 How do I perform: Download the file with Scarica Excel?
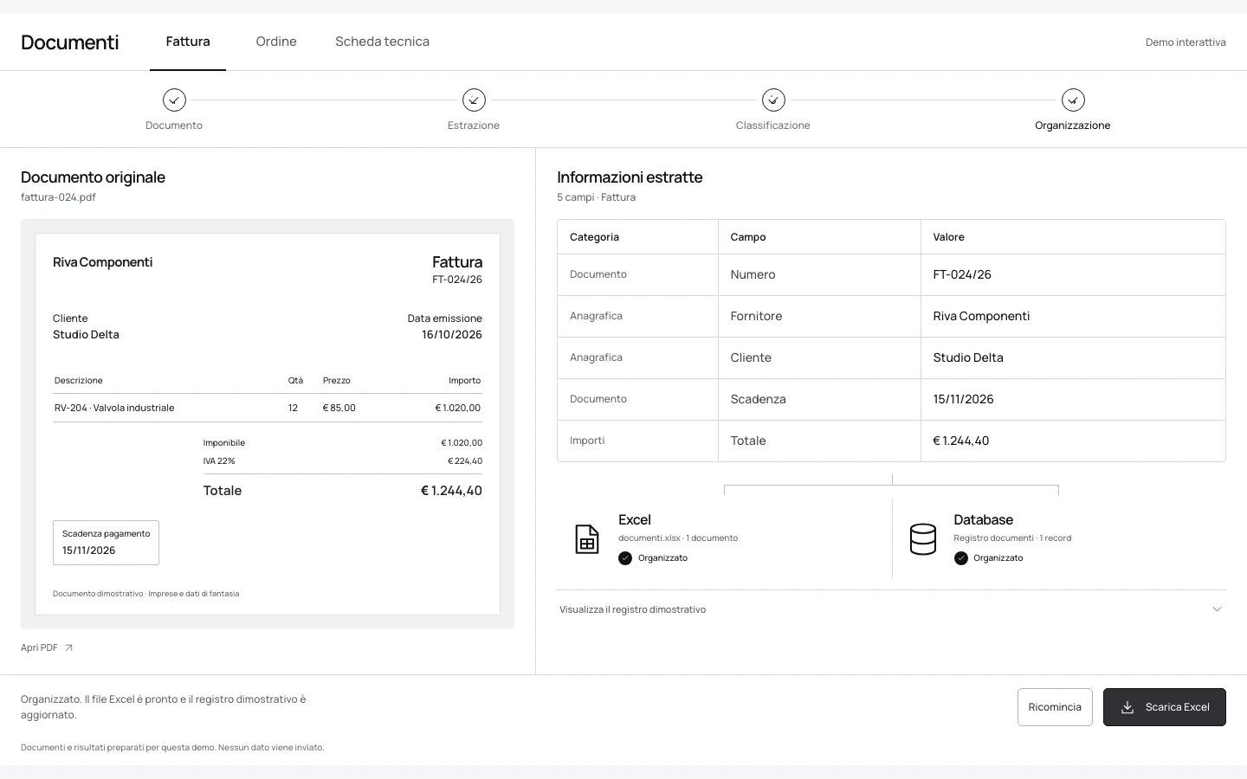[1164, 707]
